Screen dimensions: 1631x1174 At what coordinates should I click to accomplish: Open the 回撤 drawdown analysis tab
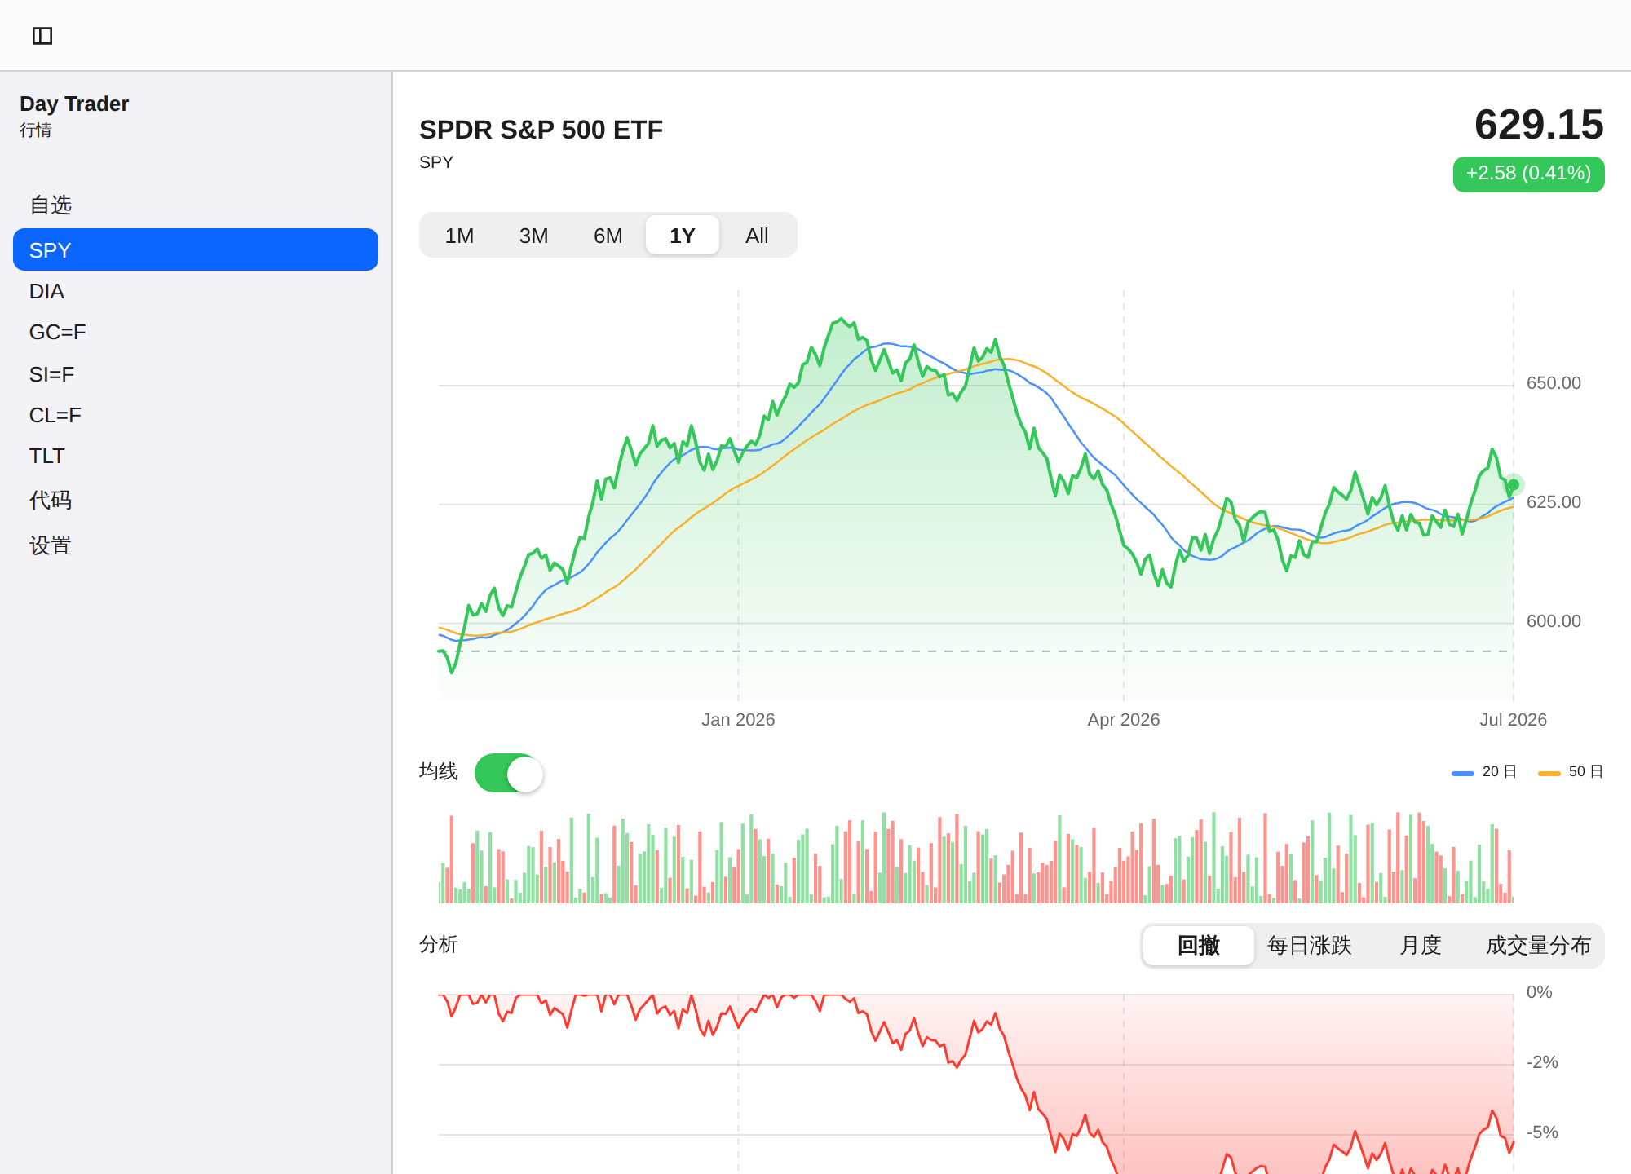(1199, 946)
